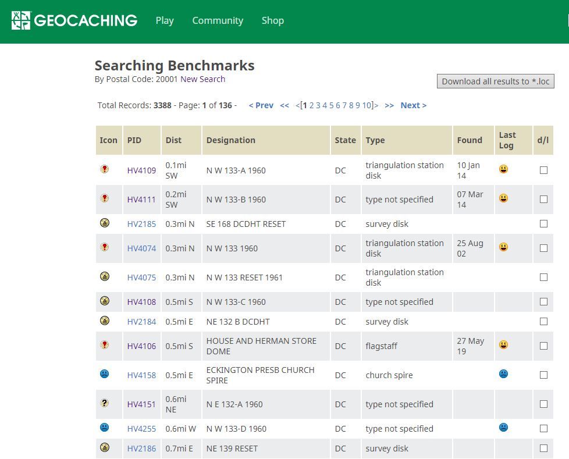Click the question mark icon for HV4151
The width and height of the screenshot is (569, 459).
[105, 403]
